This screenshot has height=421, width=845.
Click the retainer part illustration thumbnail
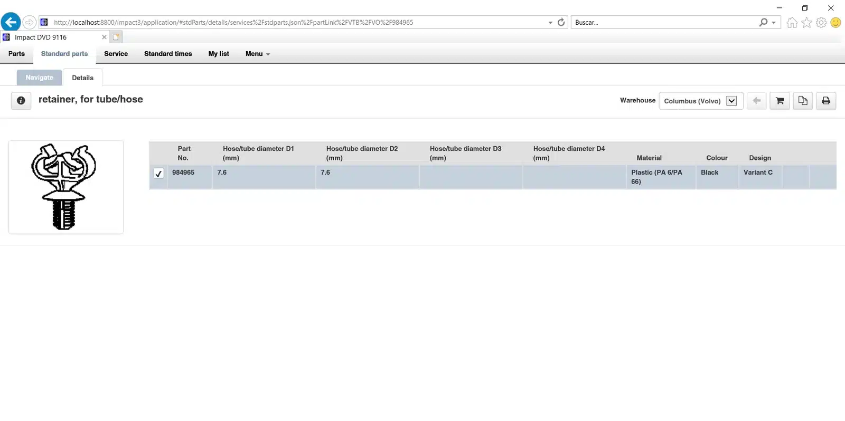(x=66, y=187)
